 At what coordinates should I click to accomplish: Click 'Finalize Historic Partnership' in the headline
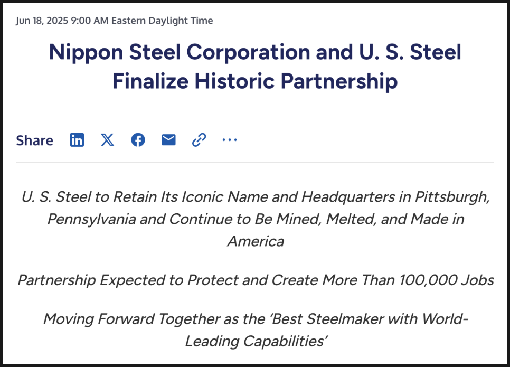coord(255,81)
